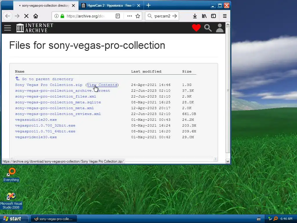Download vegasvideole30.exe
297x223 pixels.
pos(36,137)
